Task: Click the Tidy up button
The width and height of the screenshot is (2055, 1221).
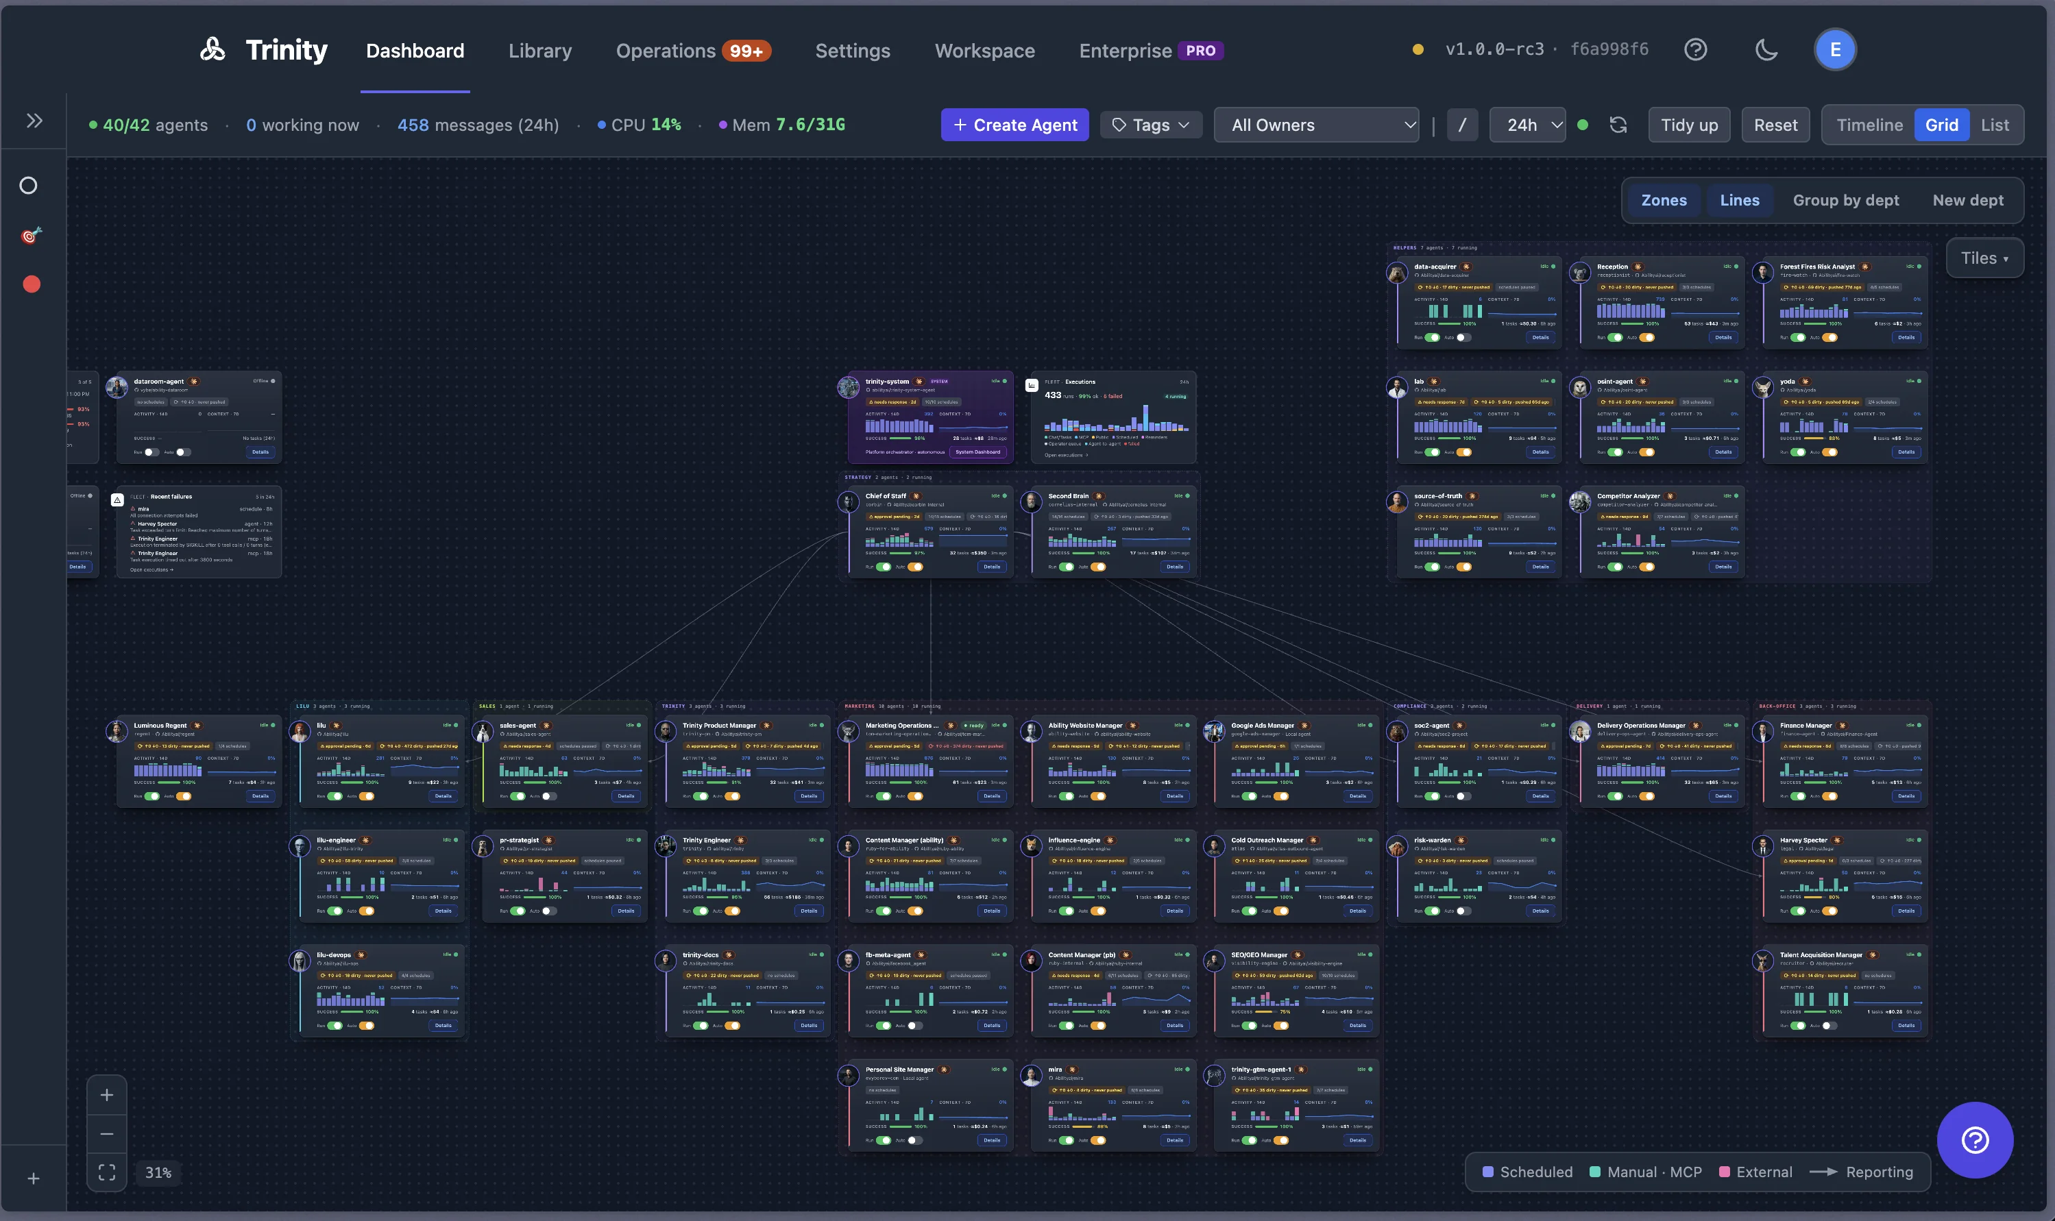Action: [1689, 125]
